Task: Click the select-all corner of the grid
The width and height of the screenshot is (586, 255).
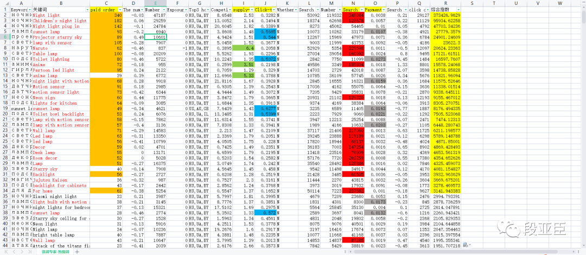Action: (x=4, y=3)
